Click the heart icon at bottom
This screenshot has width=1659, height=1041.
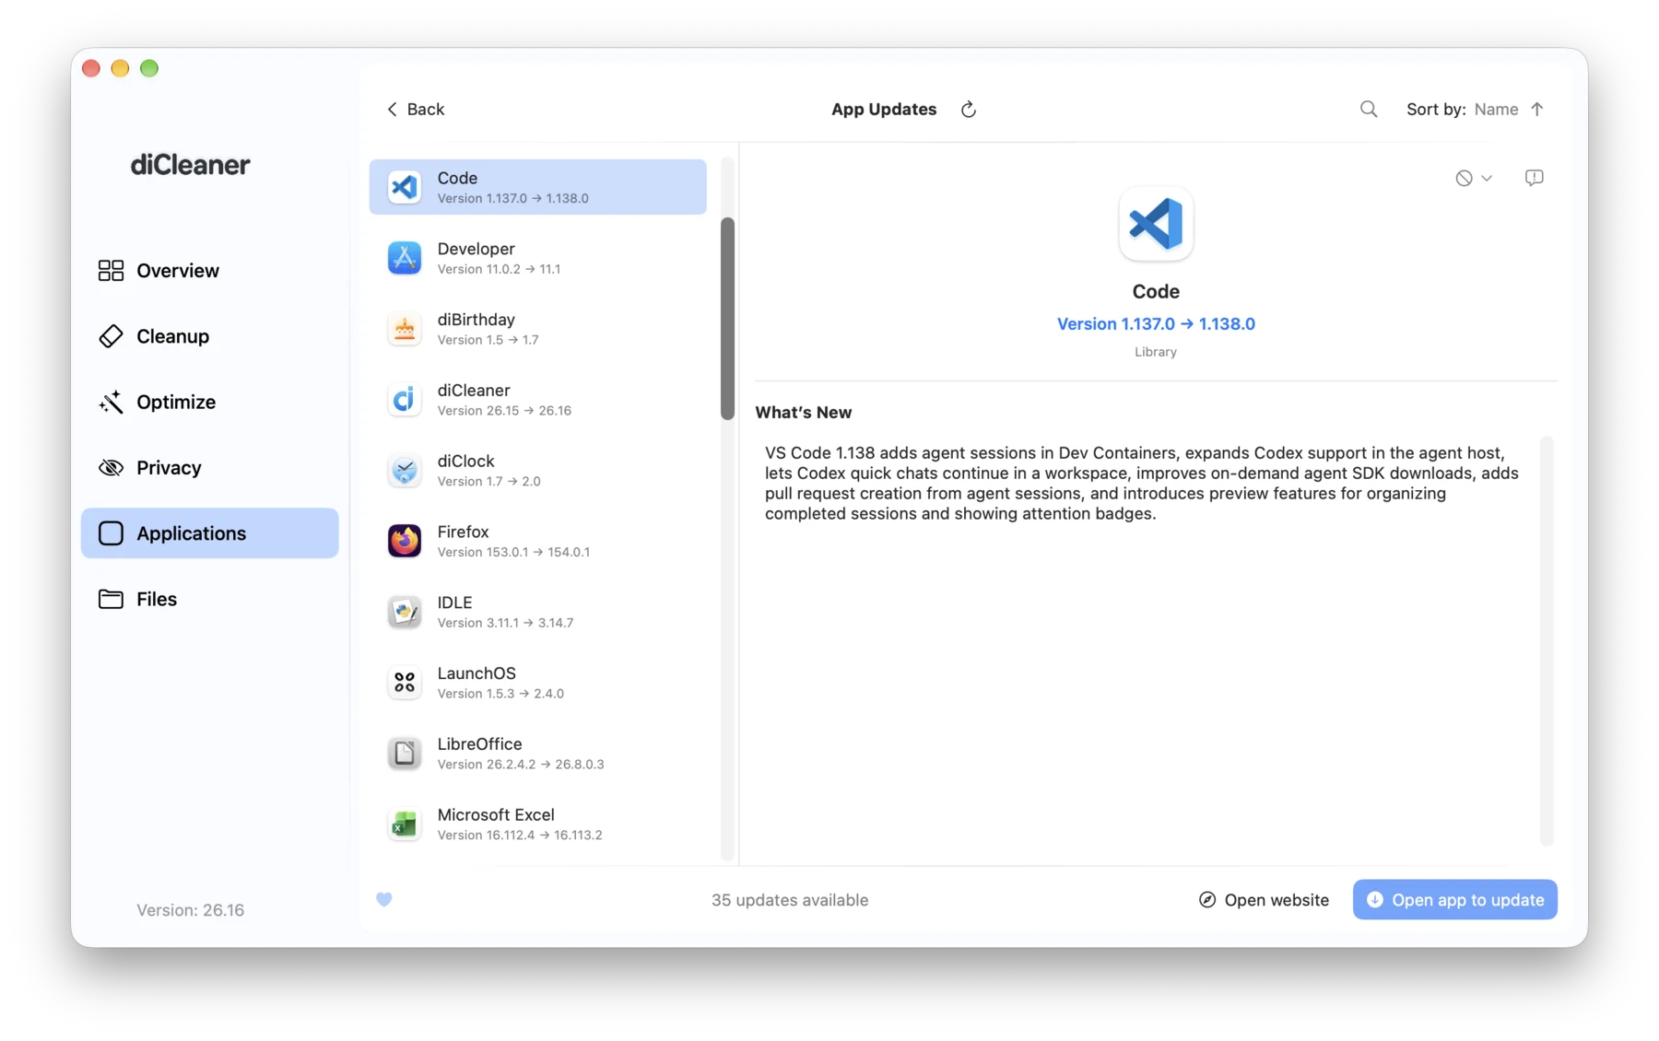point(384,899)
